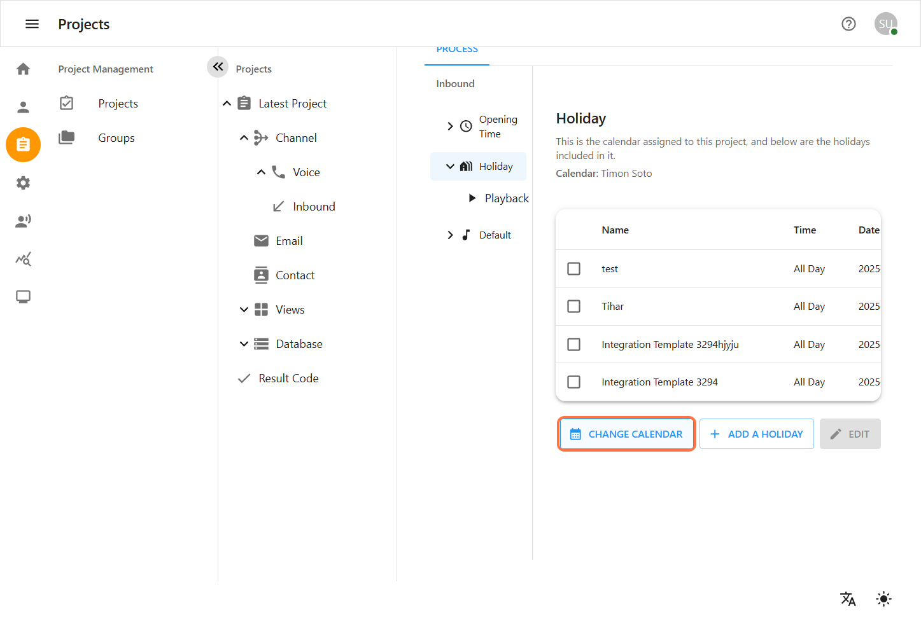Expand the Database tree node
This screenshot has height=617, width=921.
(x=244, y=344)
